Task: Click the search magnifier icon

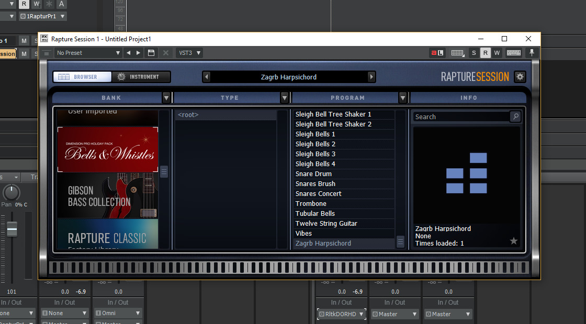Action: tap(515, 117)
